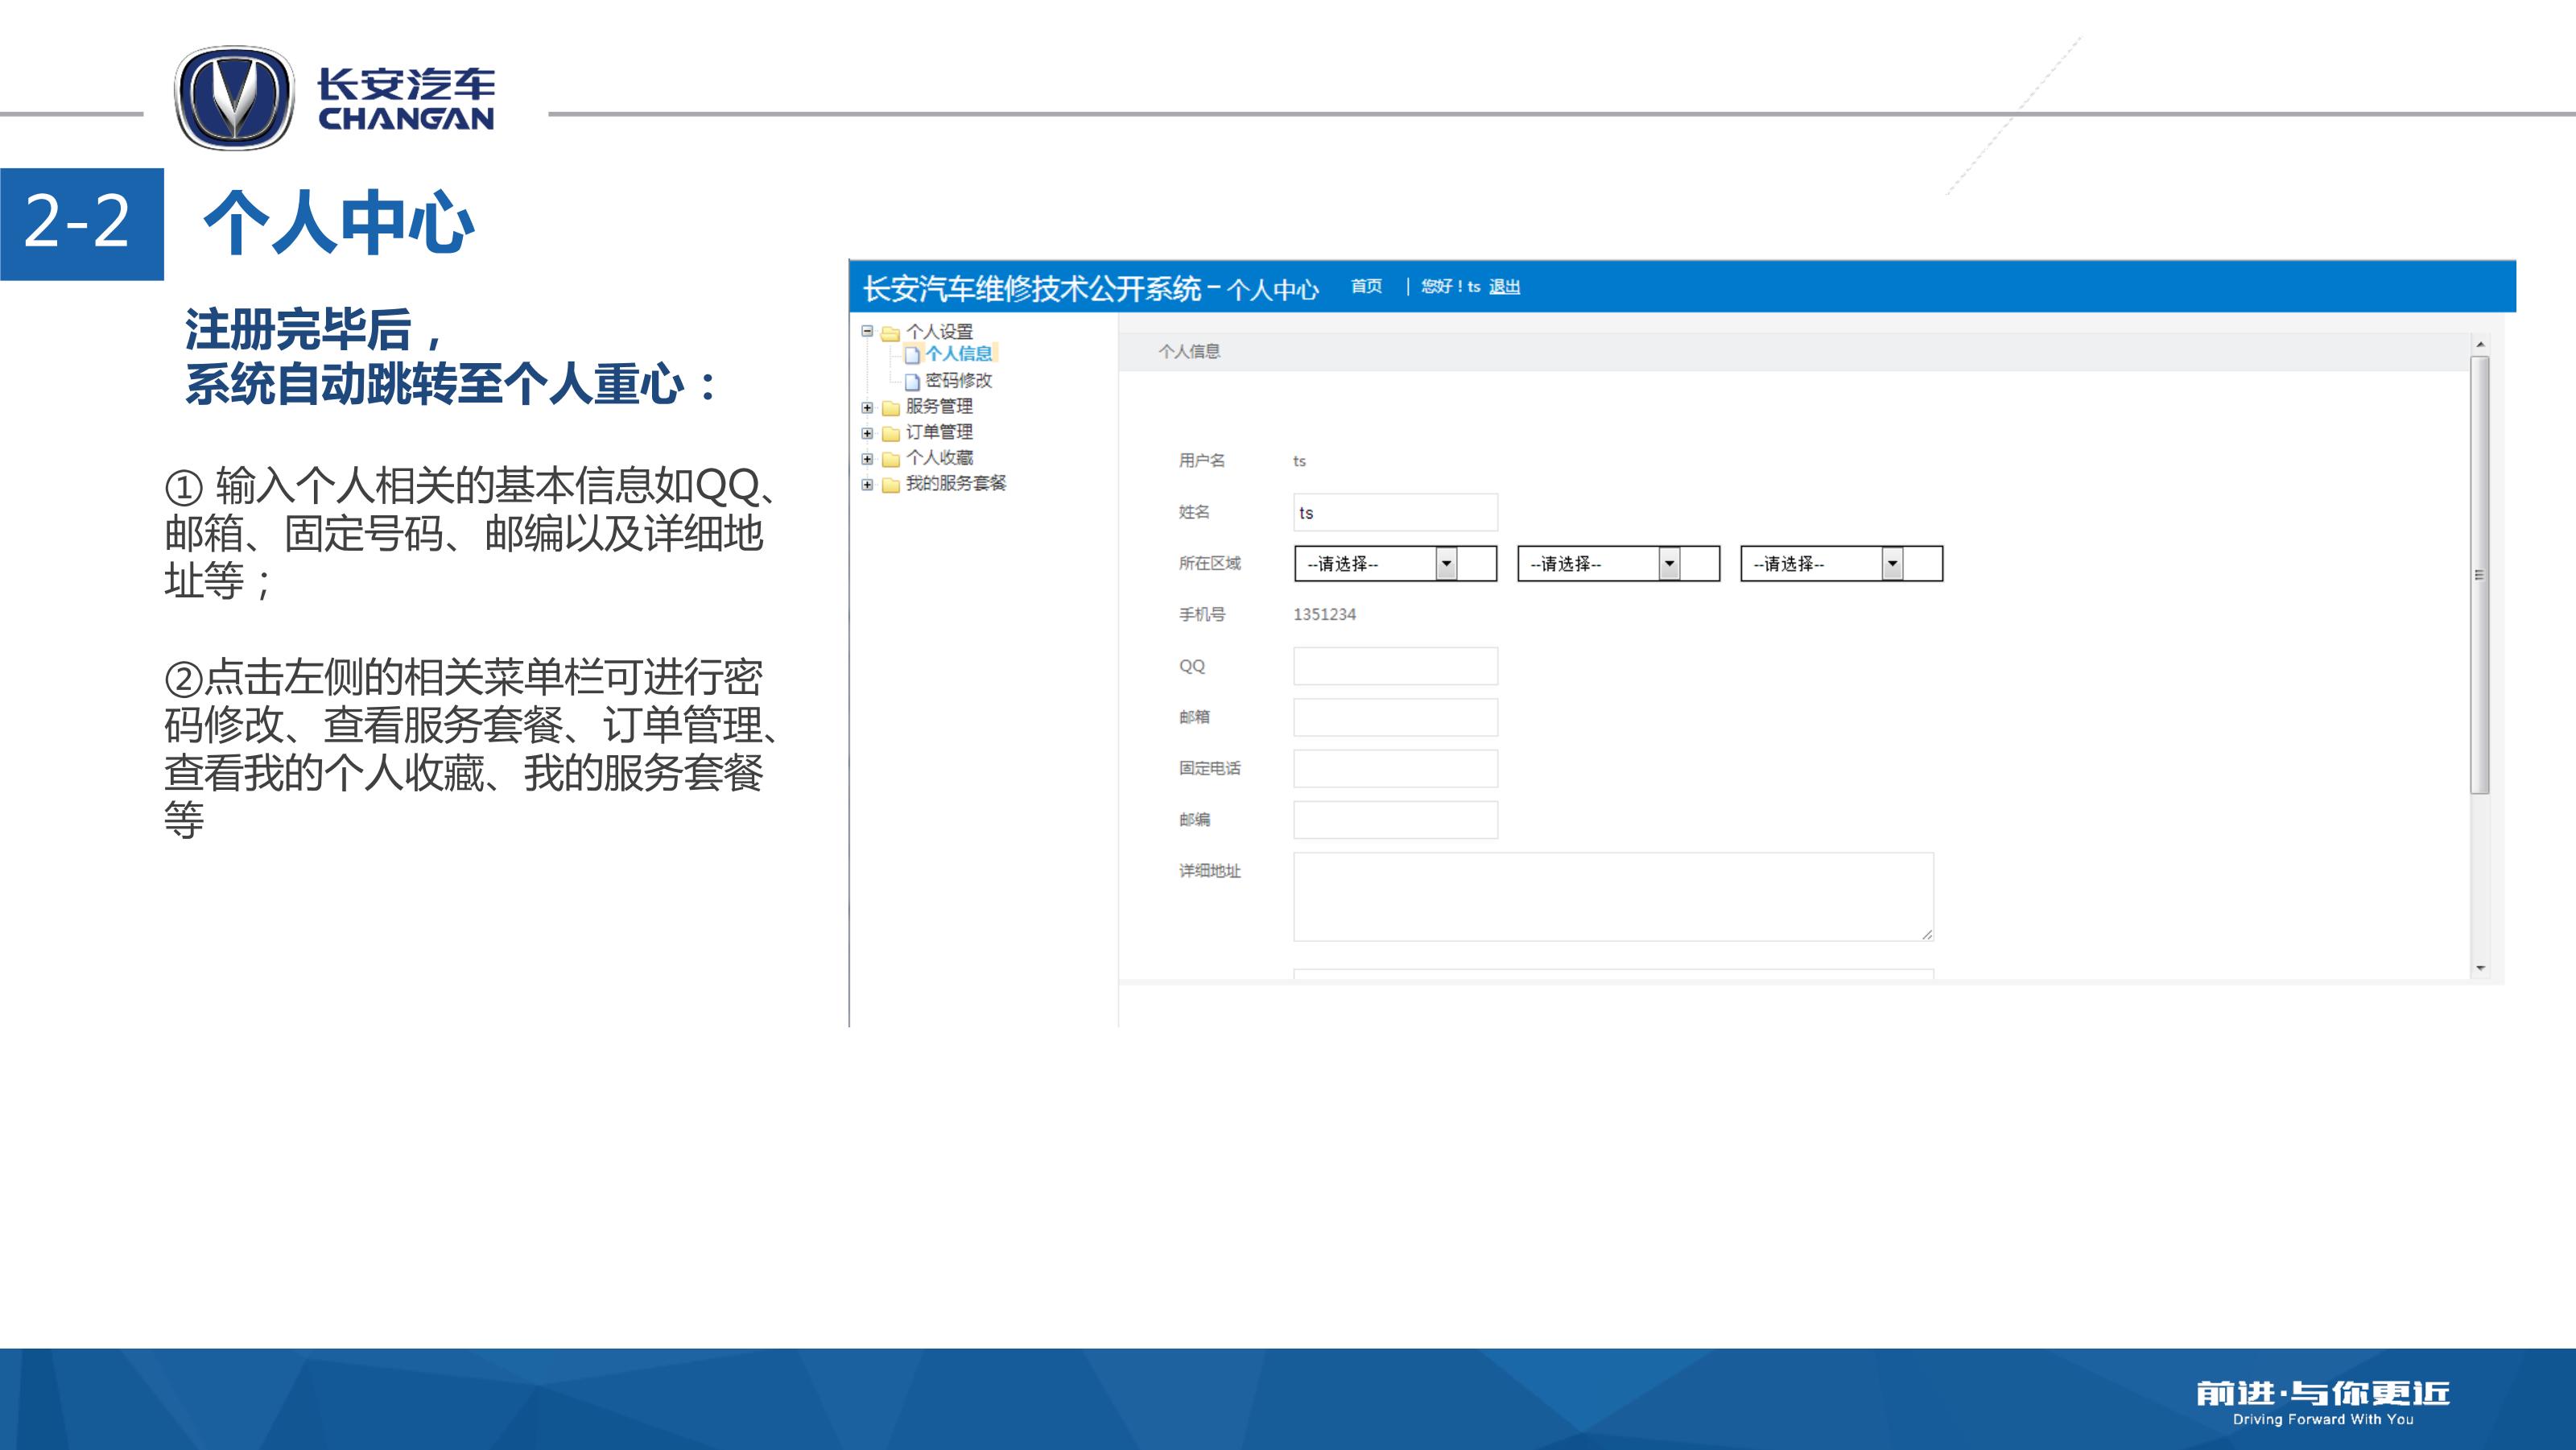
Task: Open the third 请选择 region dropdown
Action: [x=1892, y=564]
